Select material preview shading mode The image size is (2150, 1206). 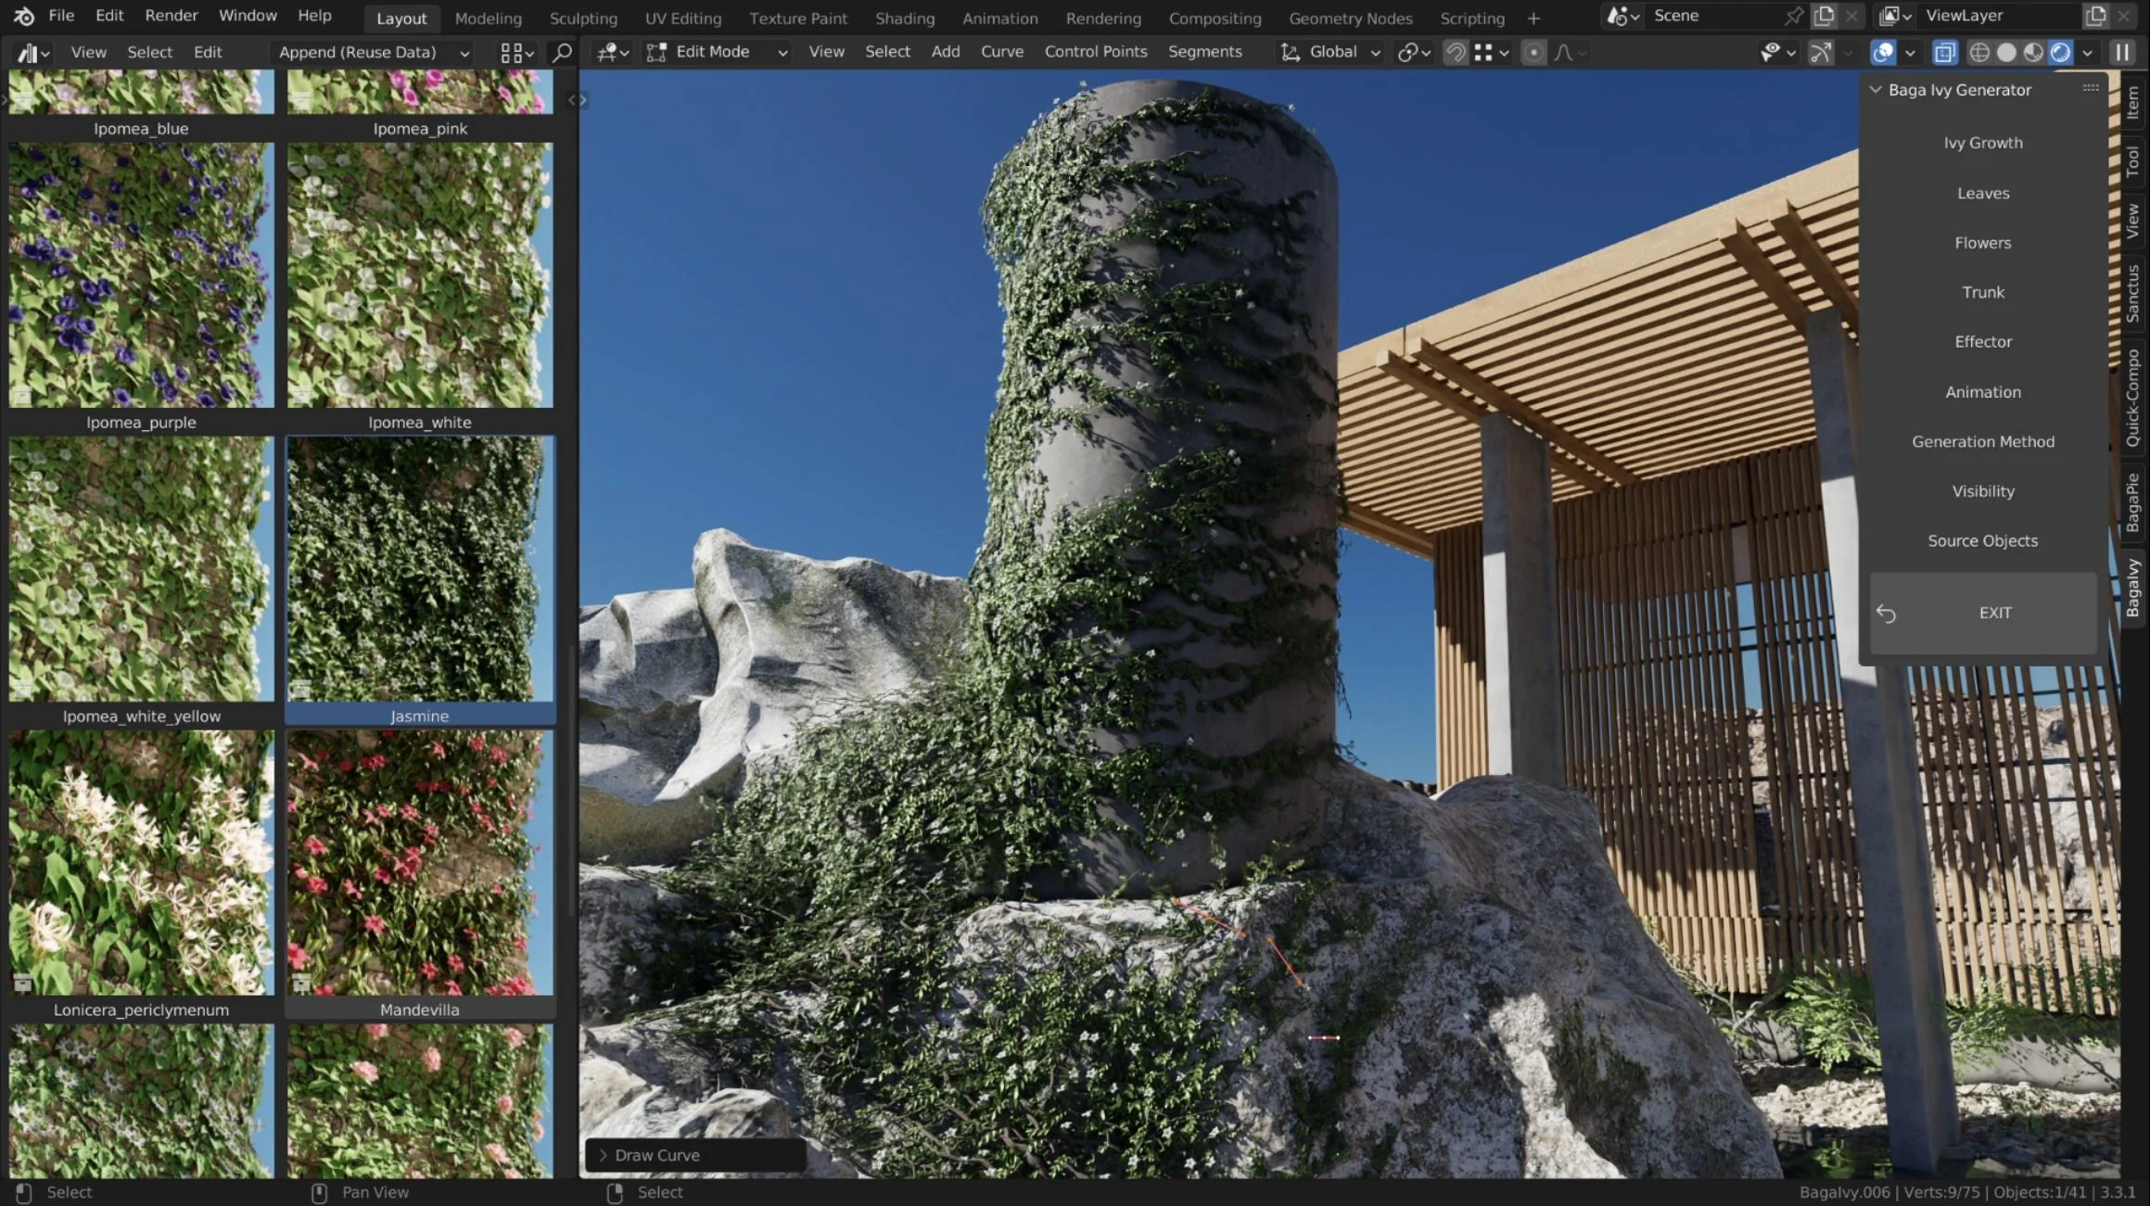tap(2032, 53)
